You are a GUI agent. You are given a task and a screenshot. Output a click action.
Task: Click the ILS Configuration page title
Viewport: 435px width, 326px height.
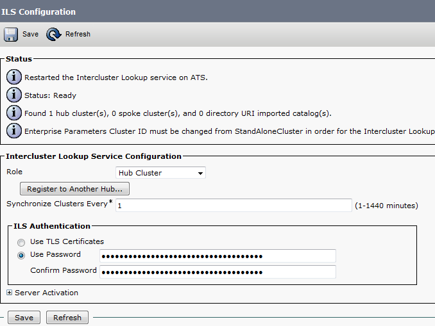pos(38,12)
